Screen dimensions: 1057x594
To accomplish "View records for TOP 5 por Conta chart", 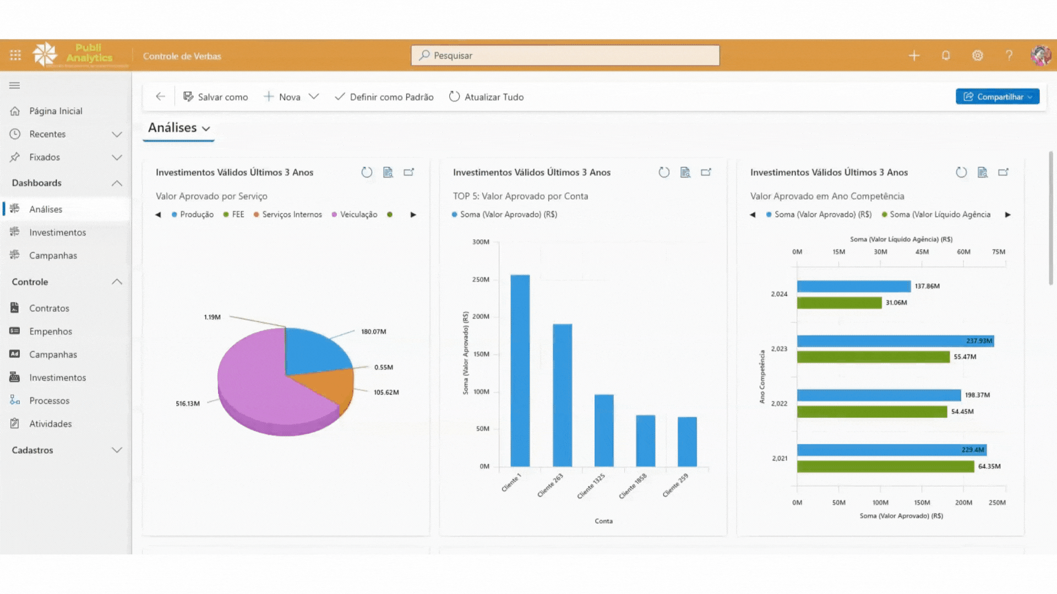I will tap(685, 172).
